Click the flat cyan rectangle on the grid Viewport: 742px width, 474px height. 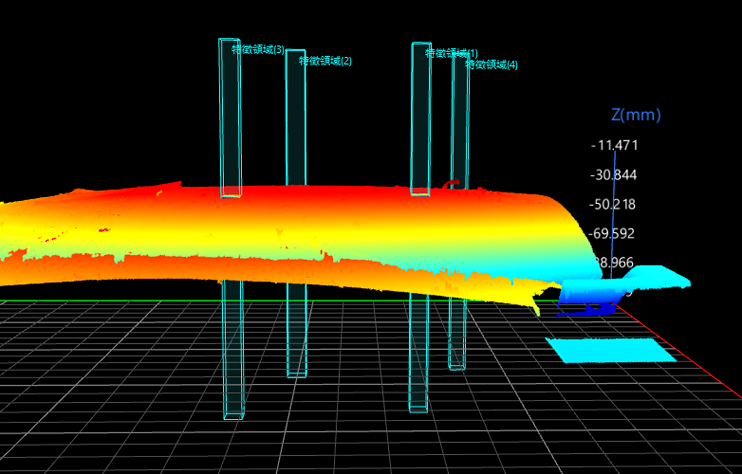610,350
